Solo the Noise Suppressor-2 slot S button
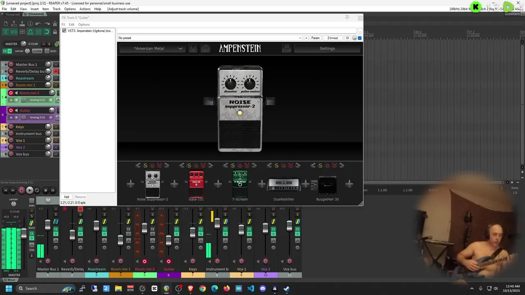 tap(145, 166)
